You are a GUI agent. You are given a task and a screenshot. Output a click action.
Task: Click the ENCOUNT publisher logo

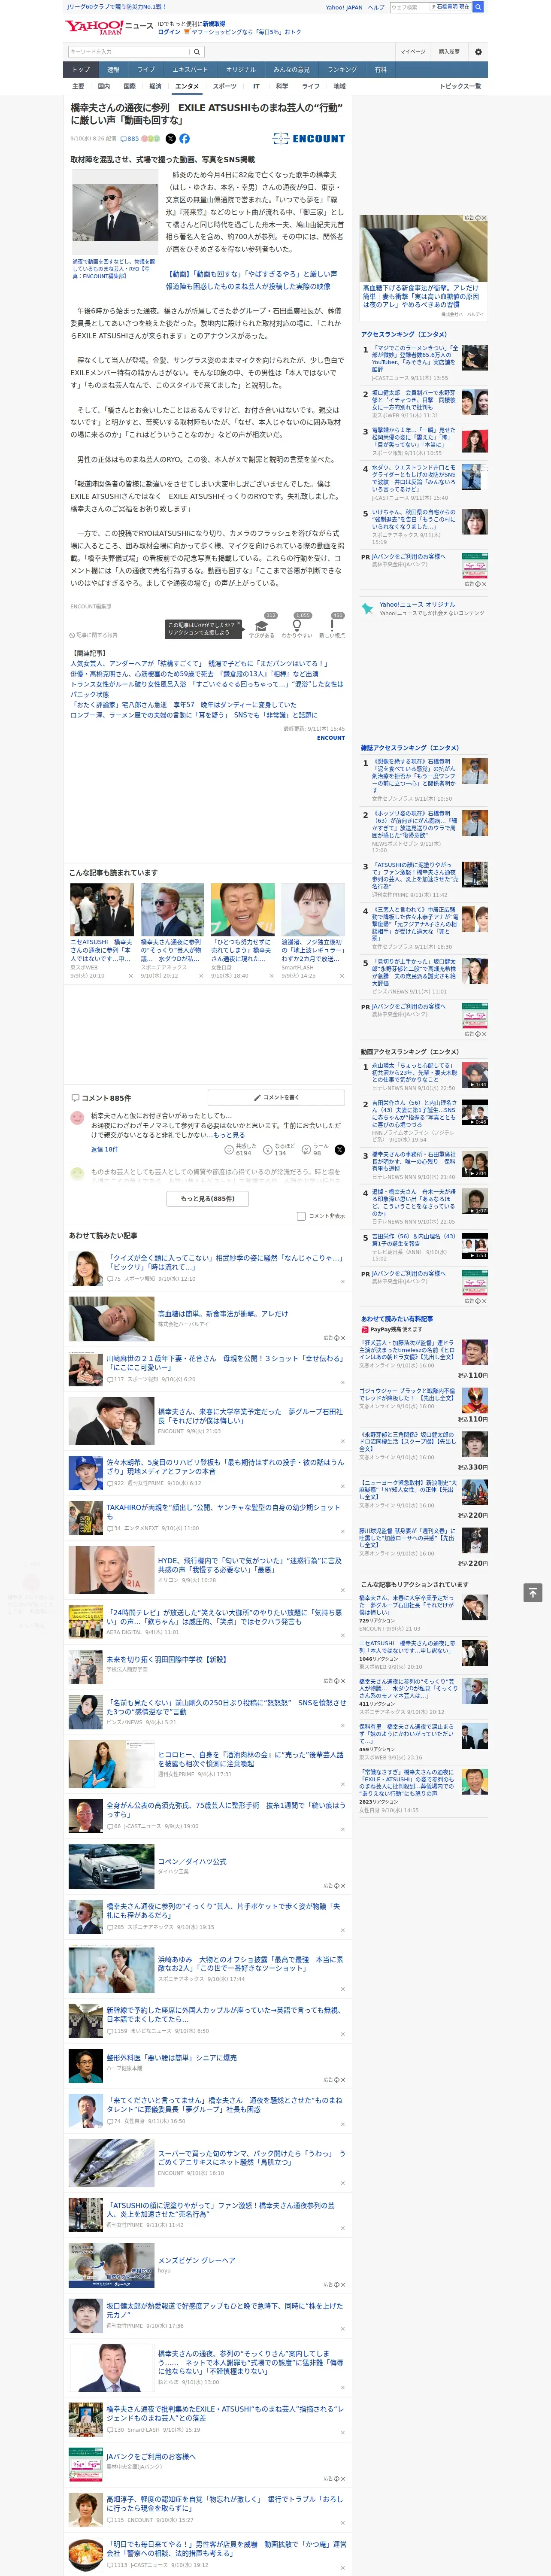click(309, 139)
